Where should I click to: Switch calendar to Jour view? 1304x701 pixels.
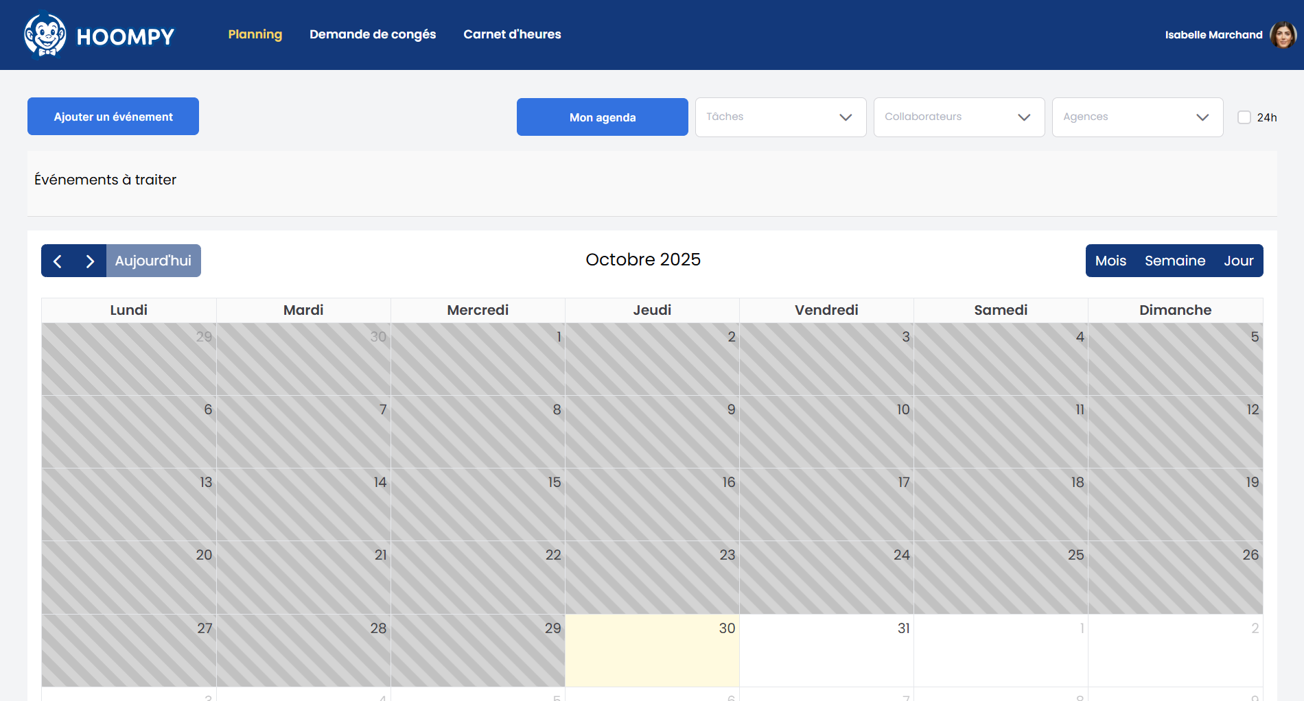coord(1238,261)
